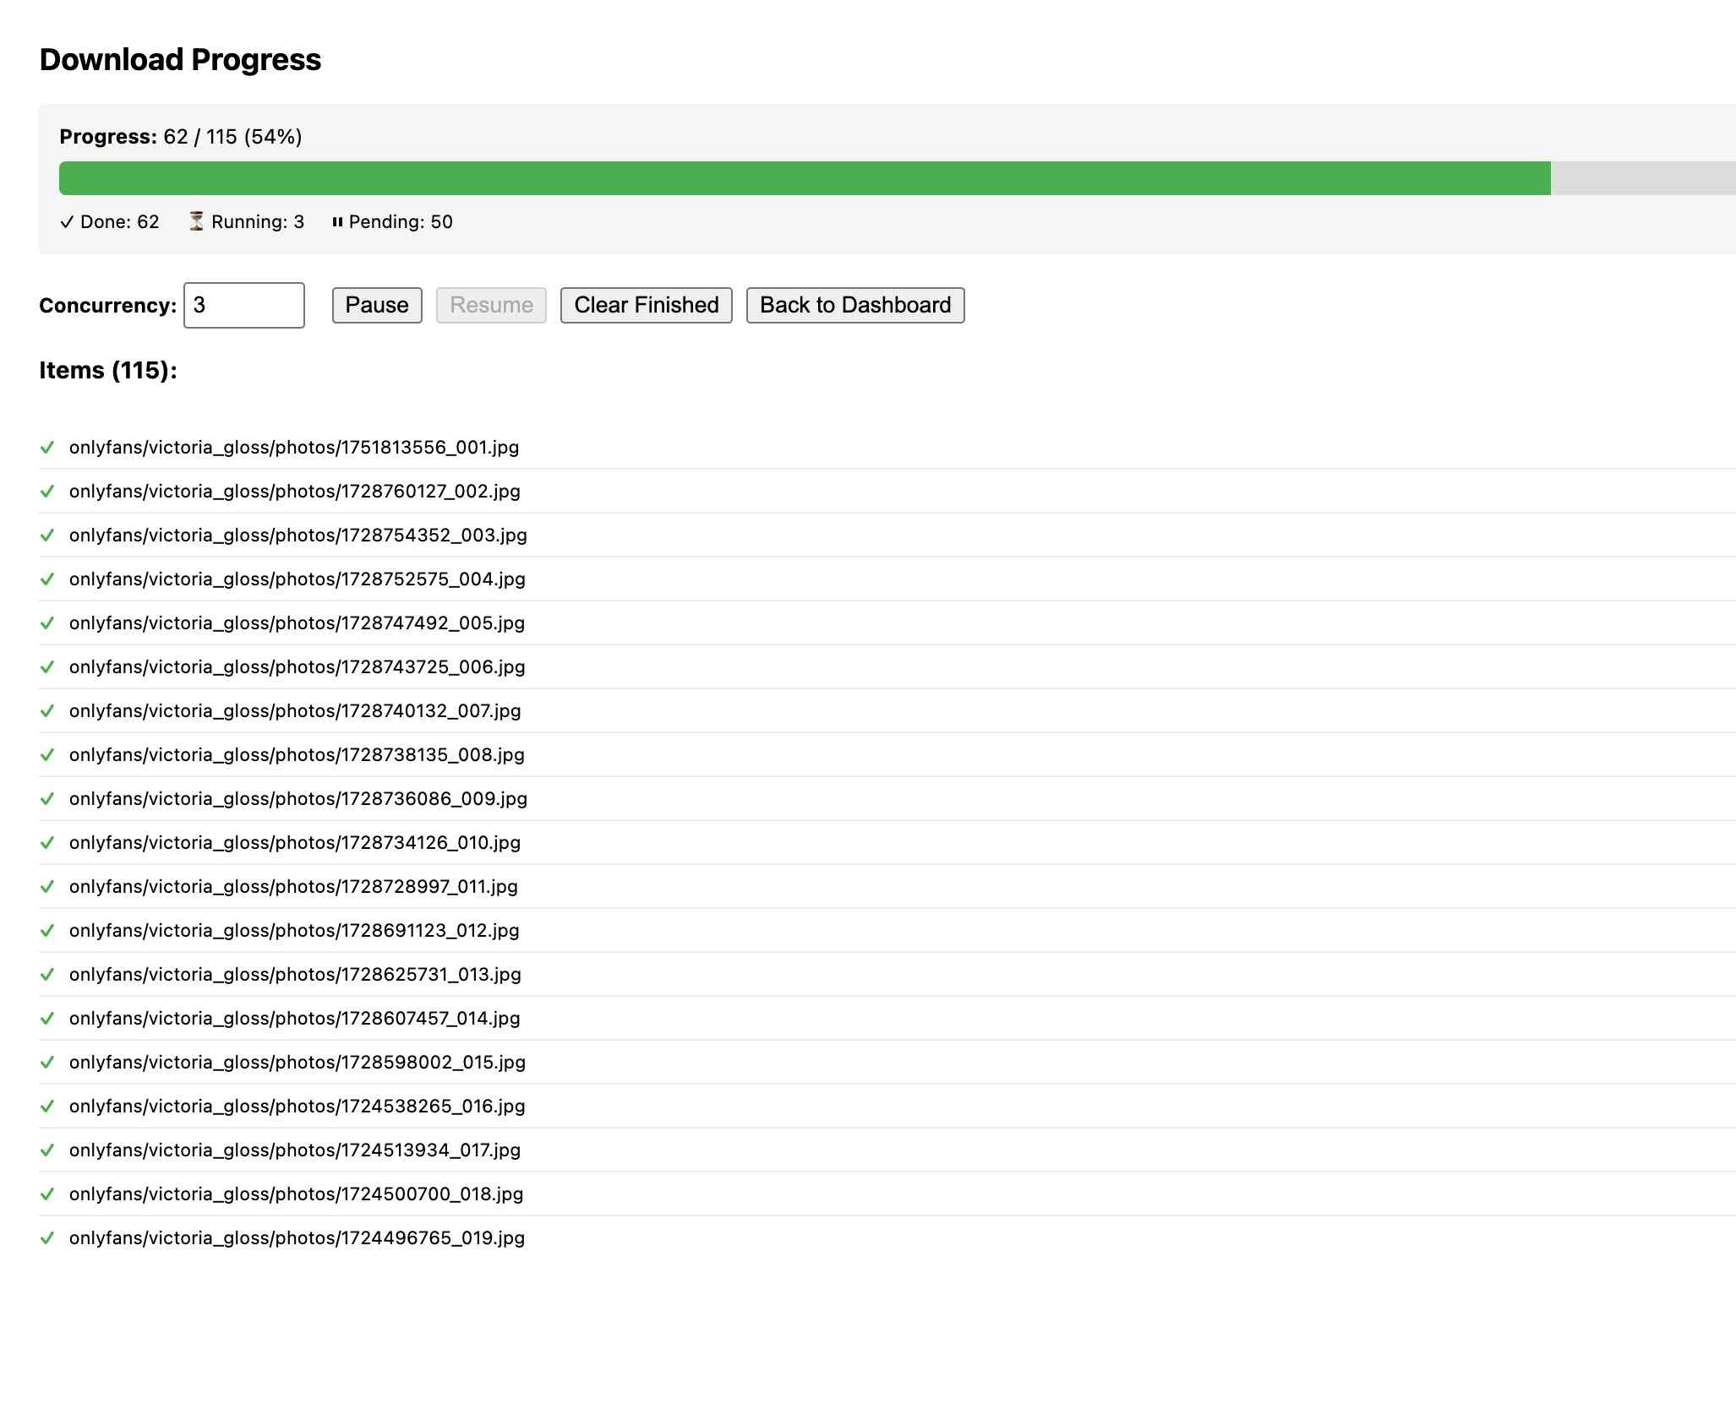Viewport: 1736px width, 1414px height.
Task: Click the hourglass icon next to Running count
Action: pyautogui.click(x=197, y=221)
